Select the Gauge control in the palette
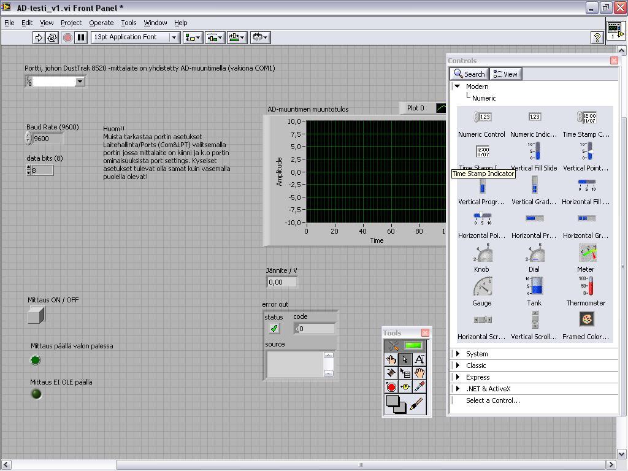Image resolution: width=628 pixels, height=471 pixels. pyautogui.click(x=482, y=292)
